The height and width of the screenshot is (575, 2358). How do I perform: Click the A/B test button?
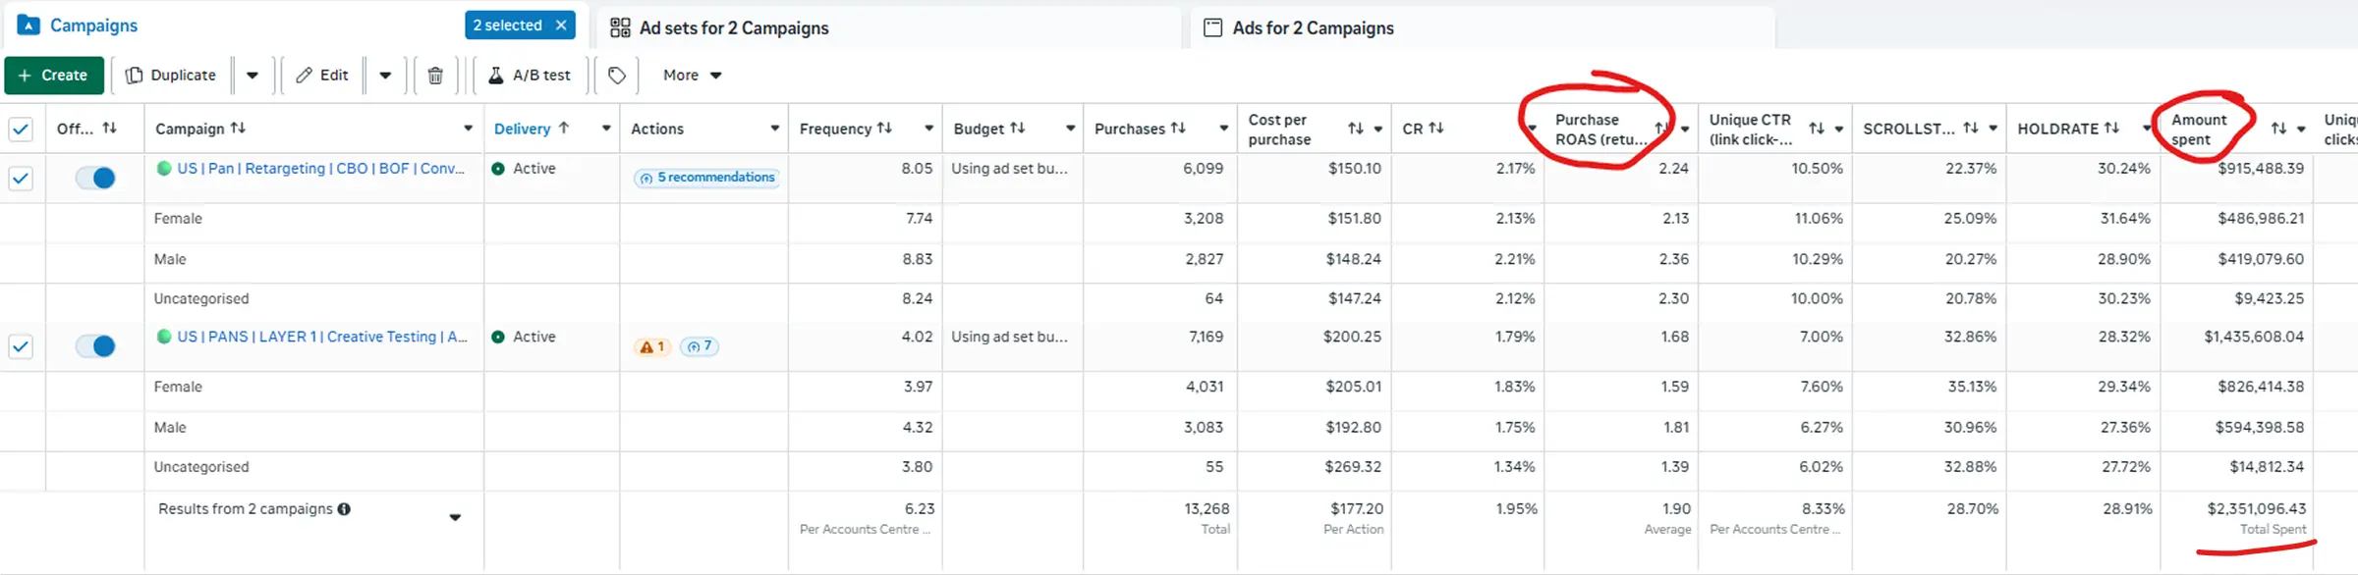coord(530,76)
